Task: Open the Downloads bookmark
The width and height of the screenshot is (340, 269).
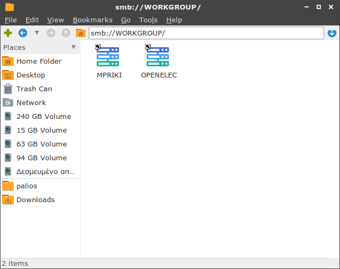Action: pos(40,199)
